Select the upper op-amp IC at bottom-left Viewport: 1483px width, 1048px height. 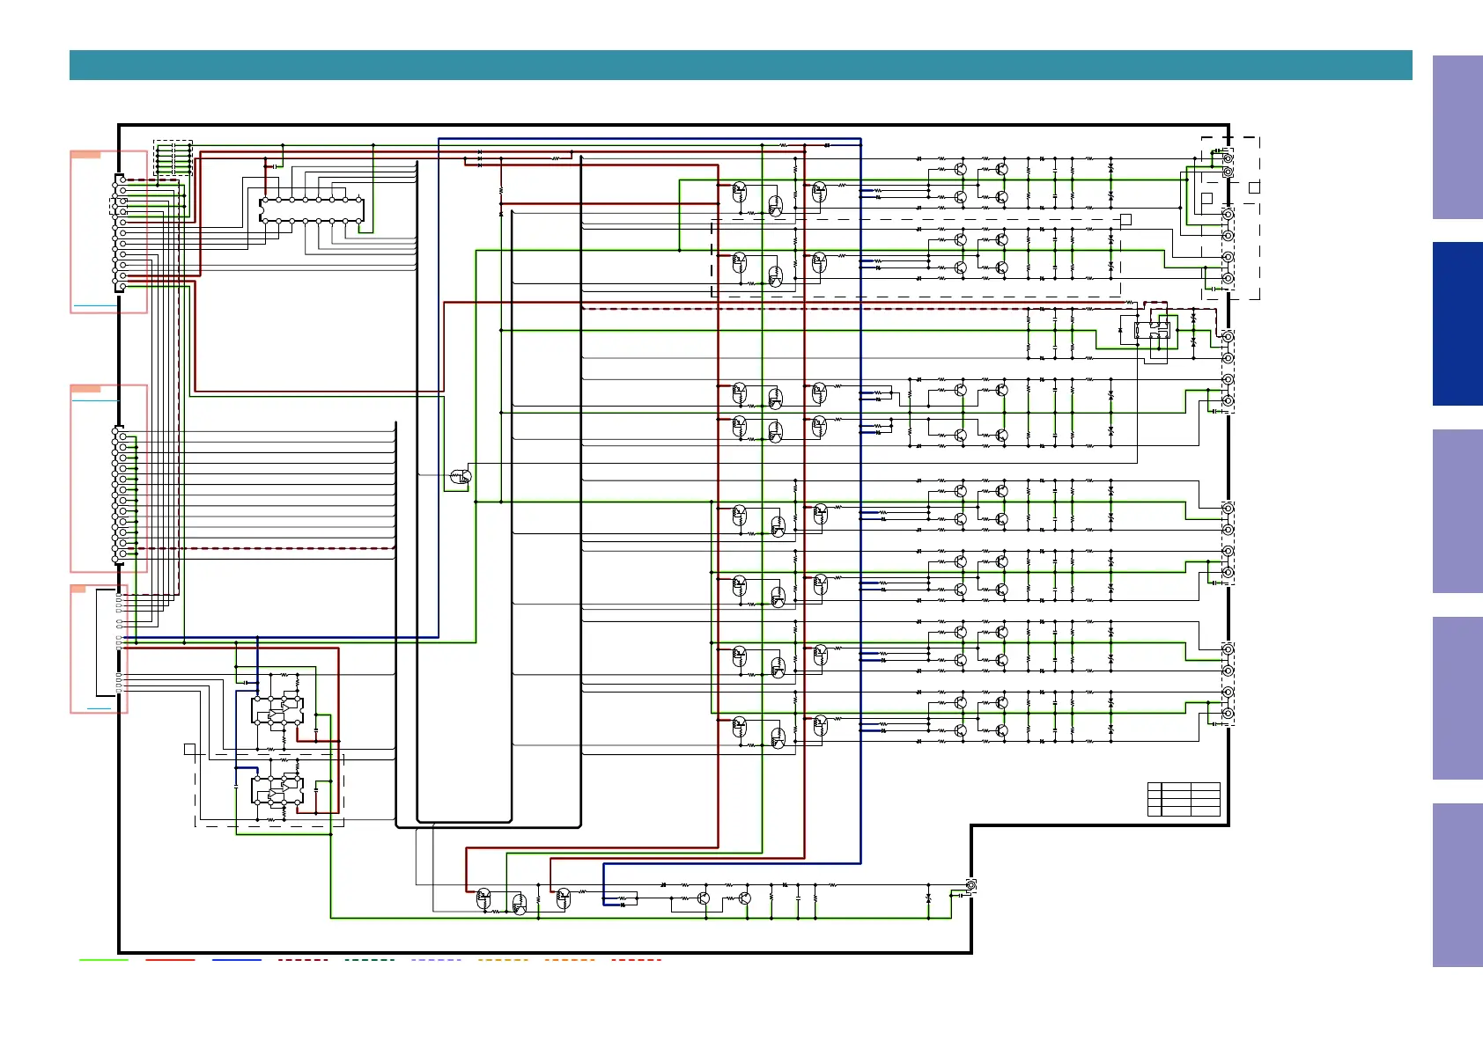277,710
